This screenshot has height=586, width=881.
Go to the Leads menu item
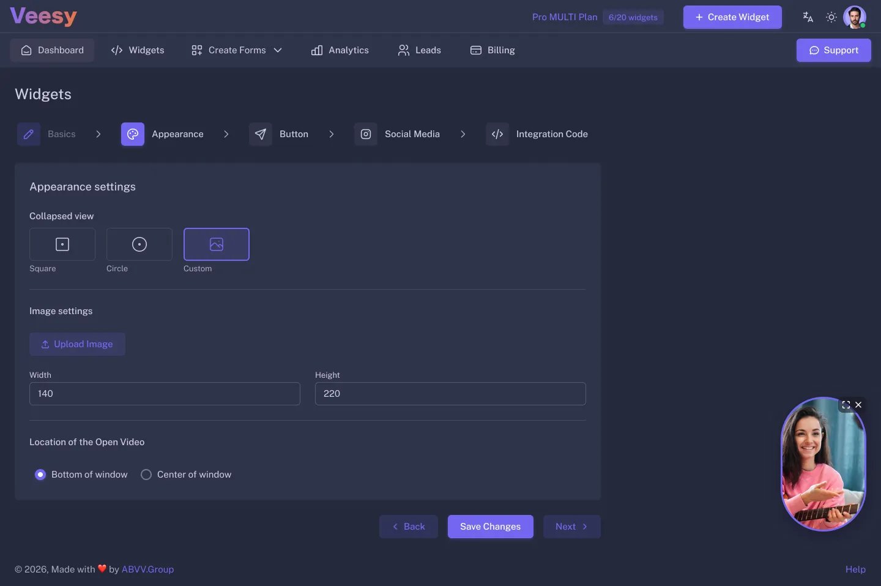(x=420, y=50)
